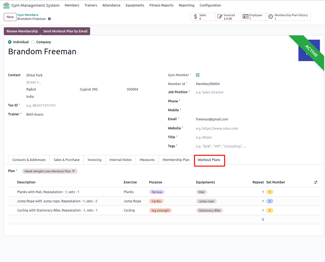Select the Individual radio option
Viewport: 325px width, 262px height.
pos(10,42)
